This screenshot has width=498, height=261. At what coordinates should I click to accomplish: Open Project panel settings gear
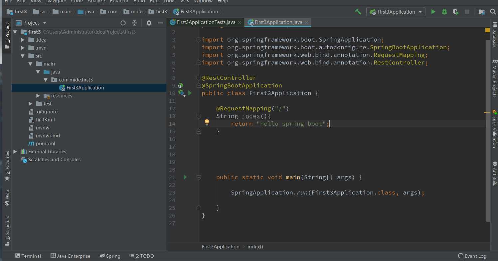(149, 23)
